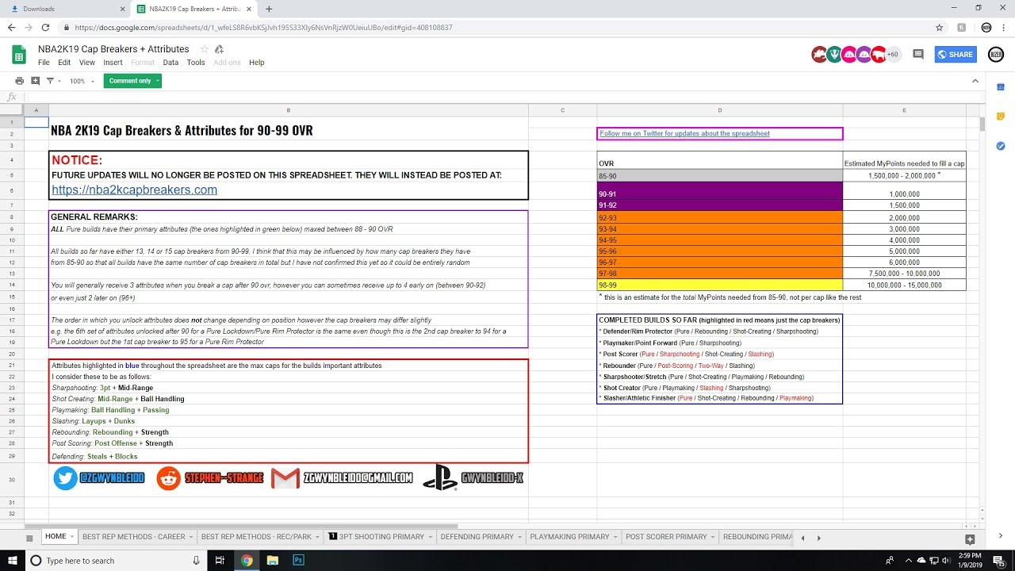
Task: Open Task View on the taskbar
Action: [x=220, y=561]
